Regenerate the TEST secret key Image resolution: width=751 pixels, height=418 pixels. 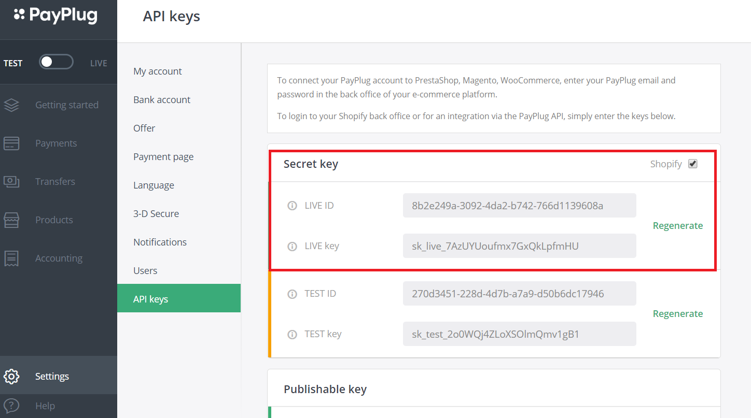[678, 314]
